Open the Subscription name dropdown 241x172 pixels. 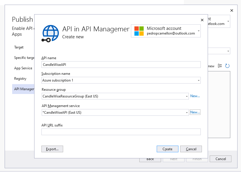(x=199, y=80)
